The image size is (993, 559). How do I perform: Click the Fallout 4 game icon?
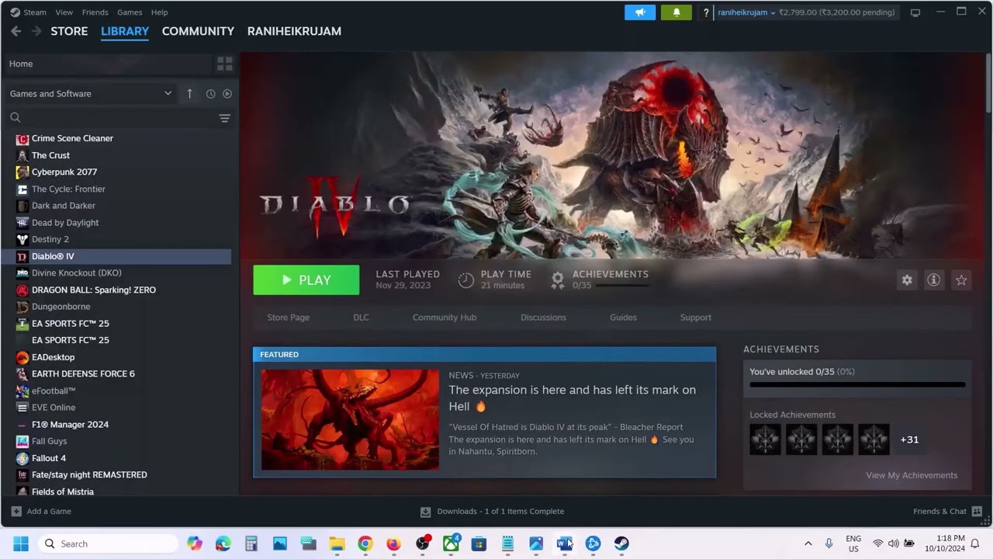pos(22,458)
